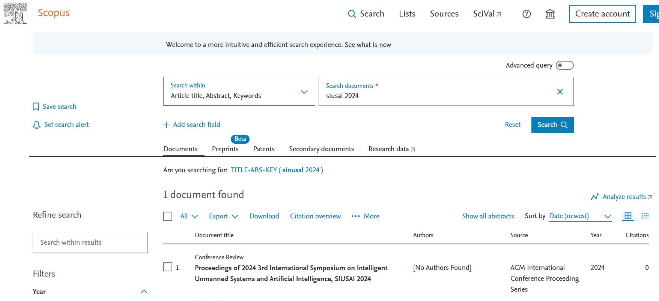The image size is (659, 301).
Task: Click the Search within results input
Action: pyautogui.click(x=90, y=242)
